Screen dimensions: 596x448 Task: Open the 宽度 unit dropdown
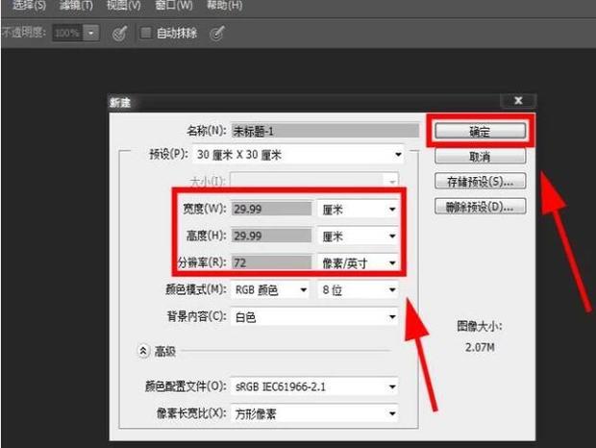coord(358,210)
